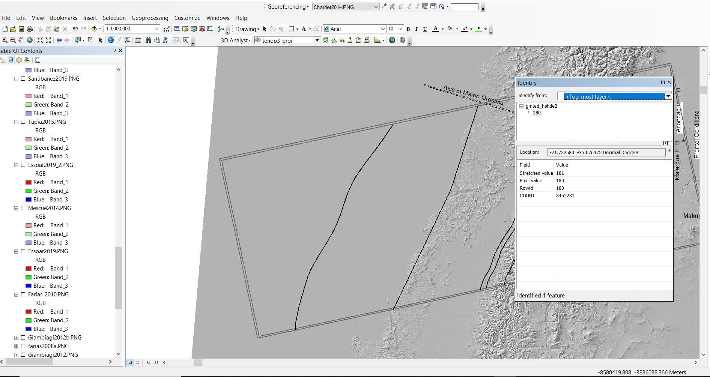Click the Georeferencing toolbar menu button
The image size is (710, 377).
point(287,6)
